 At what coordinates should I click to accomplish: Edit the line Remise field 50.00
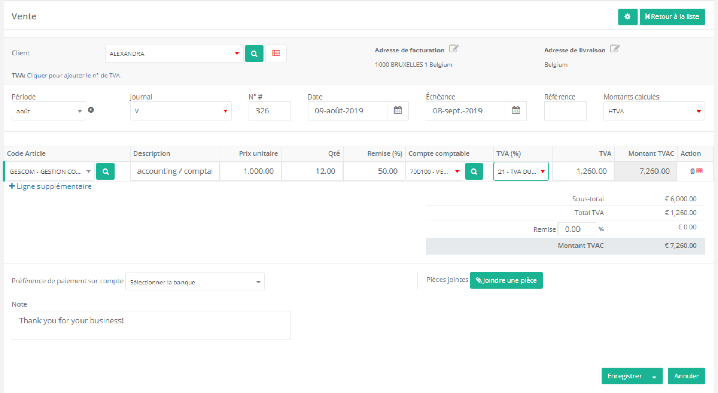click(x=374, y=171)
